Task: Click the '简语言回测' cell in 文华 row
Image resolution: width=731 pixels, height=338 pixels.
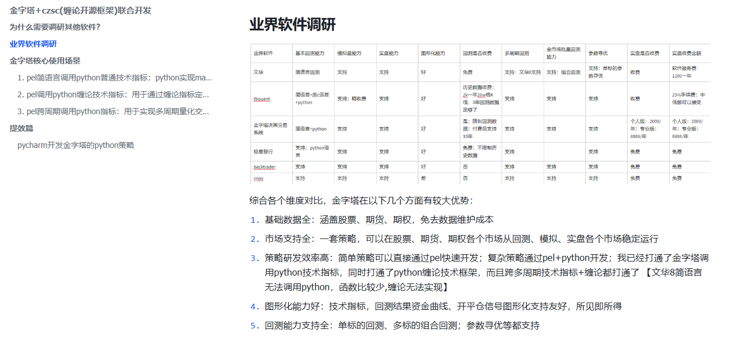Action: point(313,72)
